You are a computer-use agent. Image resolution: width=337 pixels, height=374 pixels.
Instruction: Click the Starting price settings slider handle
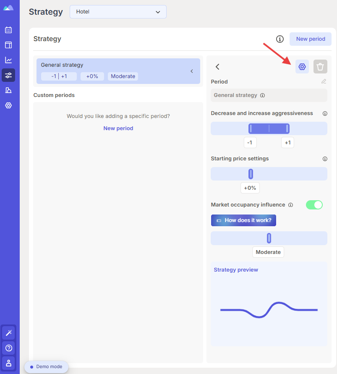pos(251,174)
